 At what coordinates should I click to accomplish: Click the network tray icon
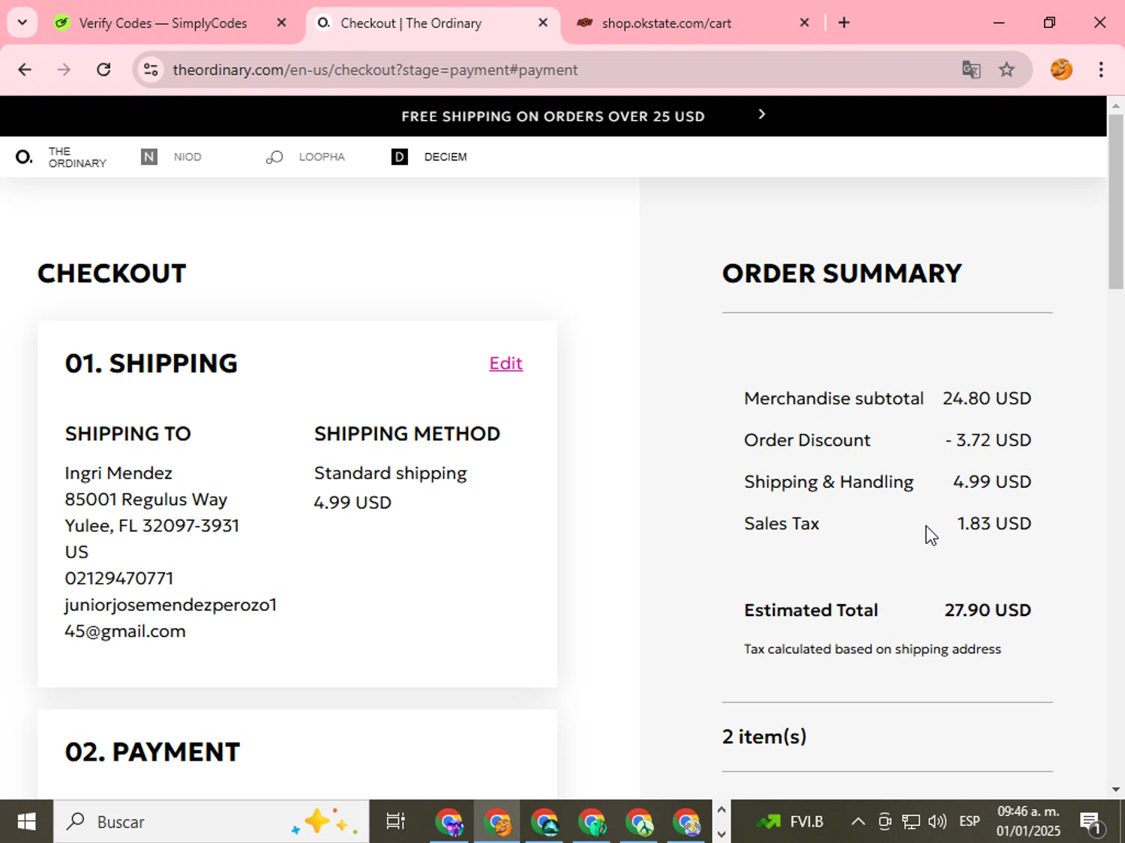[x=910, y=822]
